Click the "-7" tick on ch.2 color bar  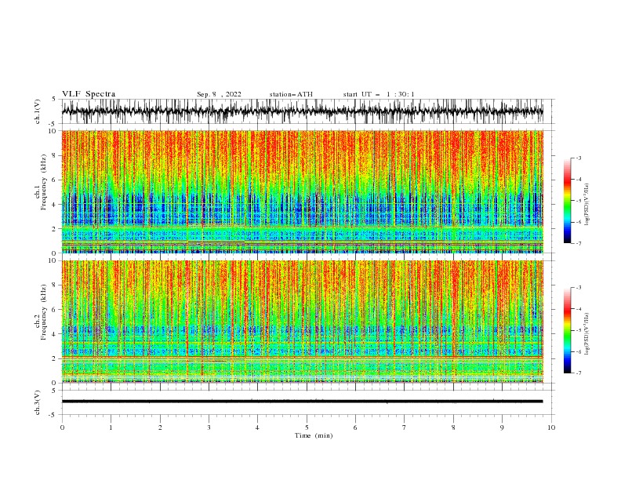(x=578, y=373)
